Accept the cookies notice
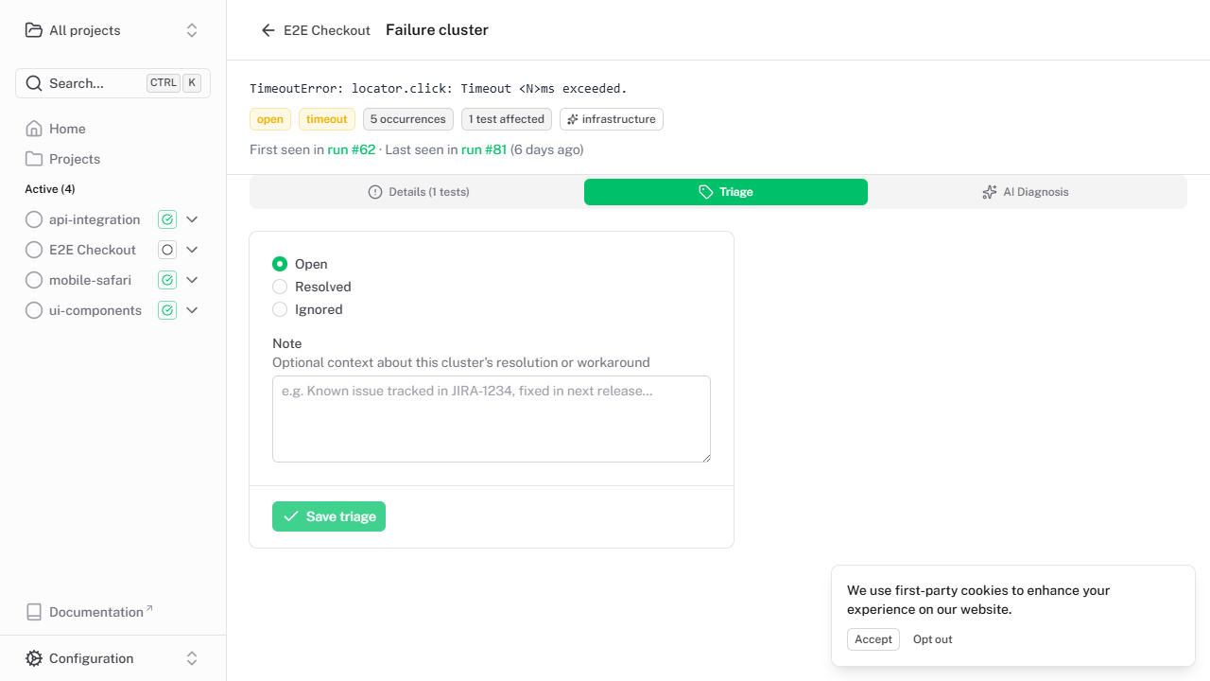This screenshot has height=681, width=1210. pyautogui.click(x=873, y=639)
